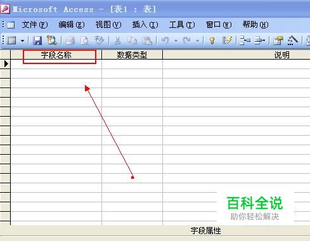Click the table icon beside the 文件 menu

[11, 25]
